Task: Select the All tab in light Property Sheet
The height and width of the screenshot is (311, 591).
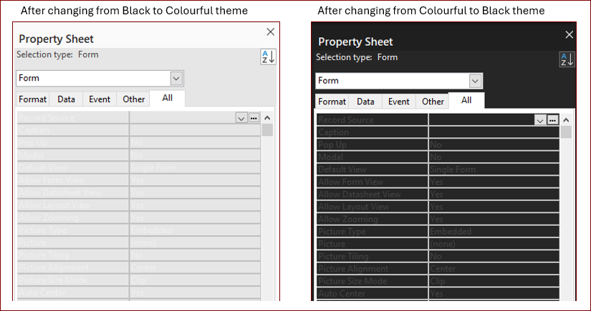Action: point(168,98)
